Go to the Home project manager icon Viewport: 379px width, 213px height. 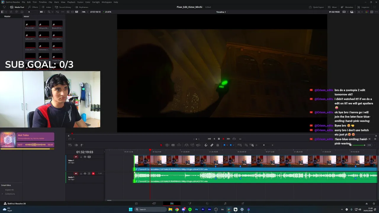point(366,204)
